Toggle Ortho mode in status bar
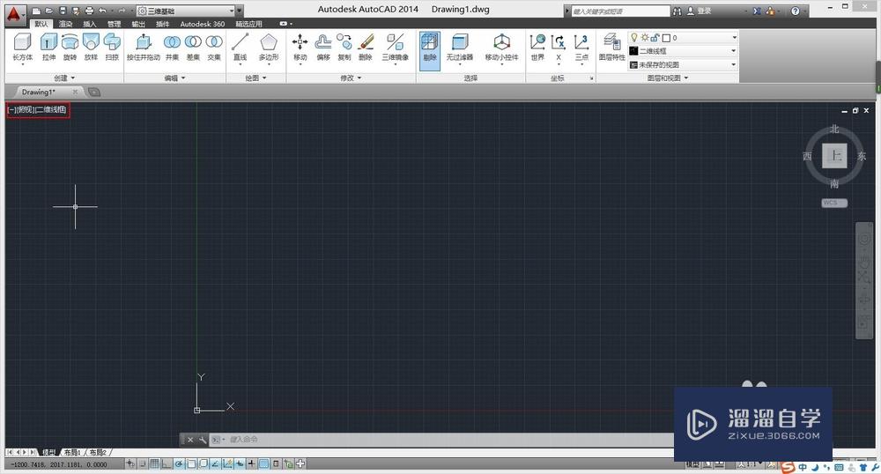The width and height of the screenshot is (881, 474). 166,464
